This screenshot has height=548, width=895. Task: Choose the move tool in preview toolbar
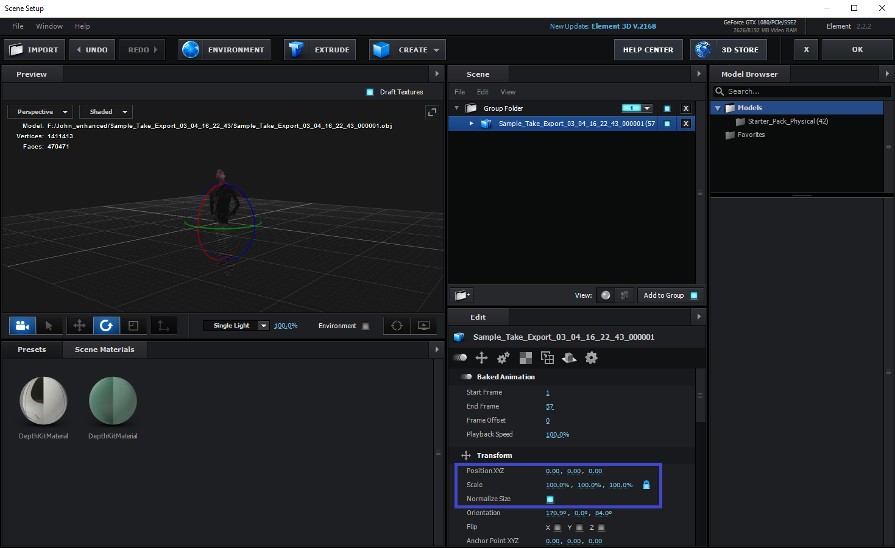(x=79, y=326)
